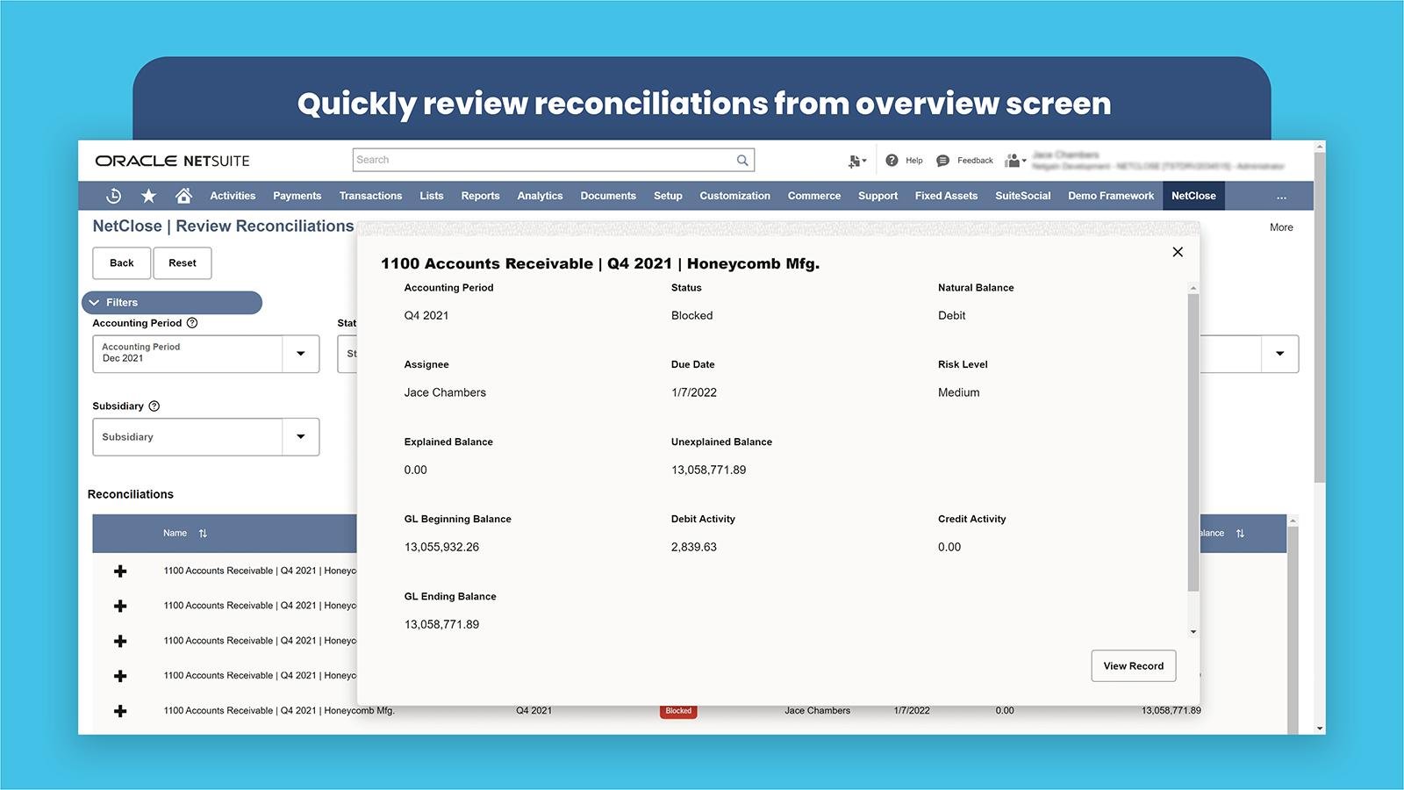Click Jace Chambers in bottom table row
The width and height of the screenshot is (1404, 790).
tap(817, 711)
